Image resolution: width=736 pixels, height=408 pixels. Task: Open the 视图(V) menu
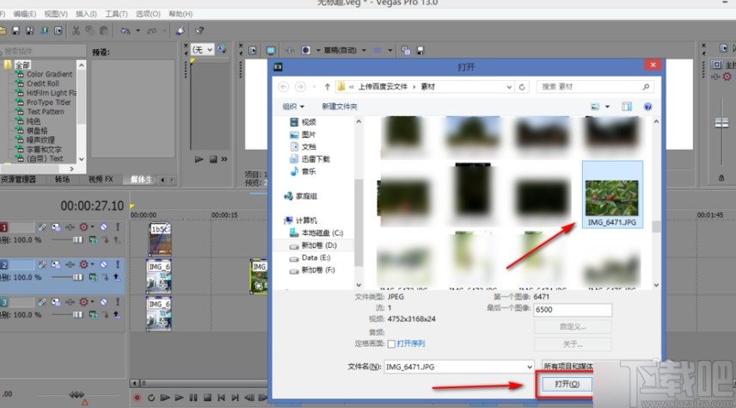tap(56, 14)
